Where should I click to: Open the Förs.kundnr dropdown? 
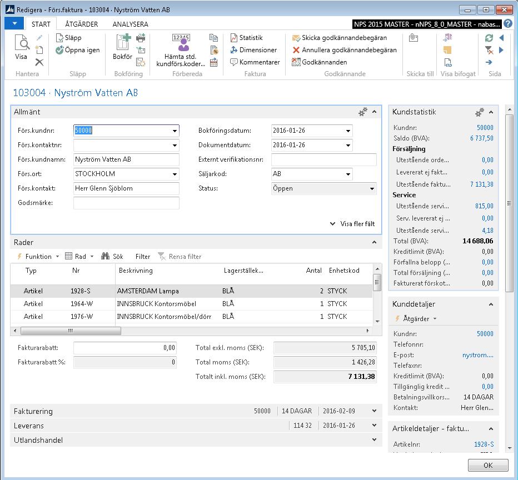[175, 131]
